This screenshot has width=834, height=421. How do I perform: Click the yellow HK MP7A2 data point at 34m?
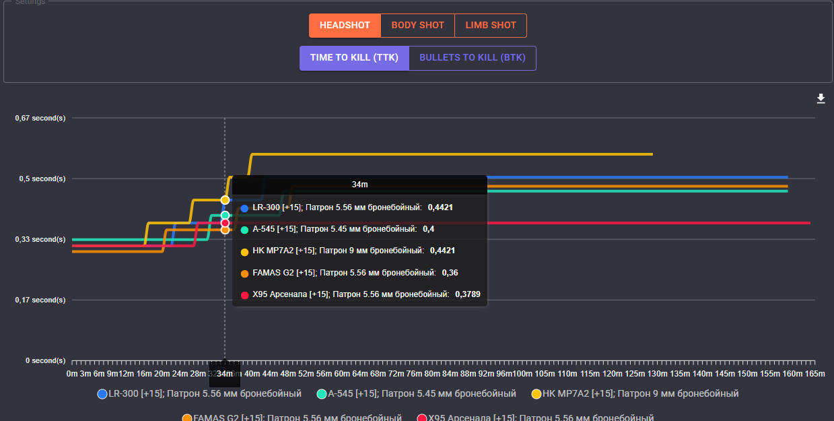pyautogui.click(x=225, y=200)
